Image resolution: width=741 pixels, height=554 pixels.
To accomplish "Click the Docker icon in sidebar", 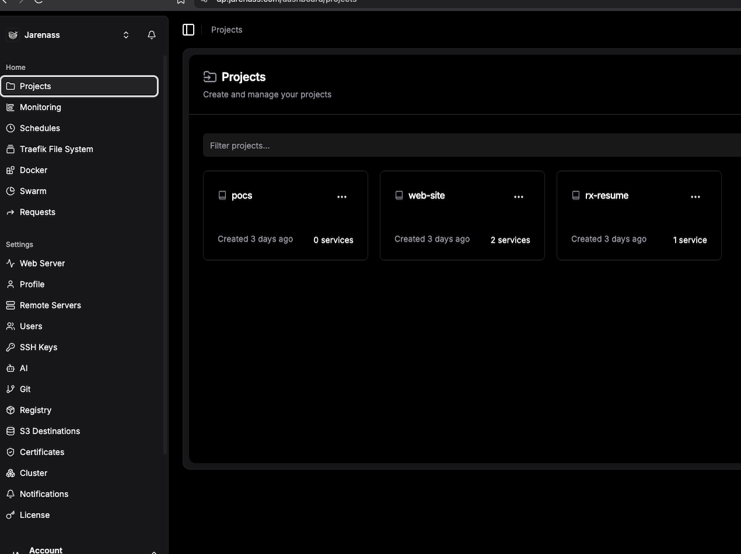I will point(11,170).
